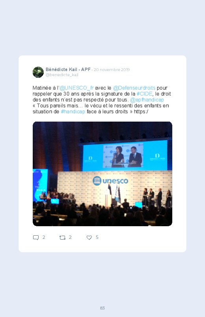Click the UNESCO logo in the photo

point(110,181)
